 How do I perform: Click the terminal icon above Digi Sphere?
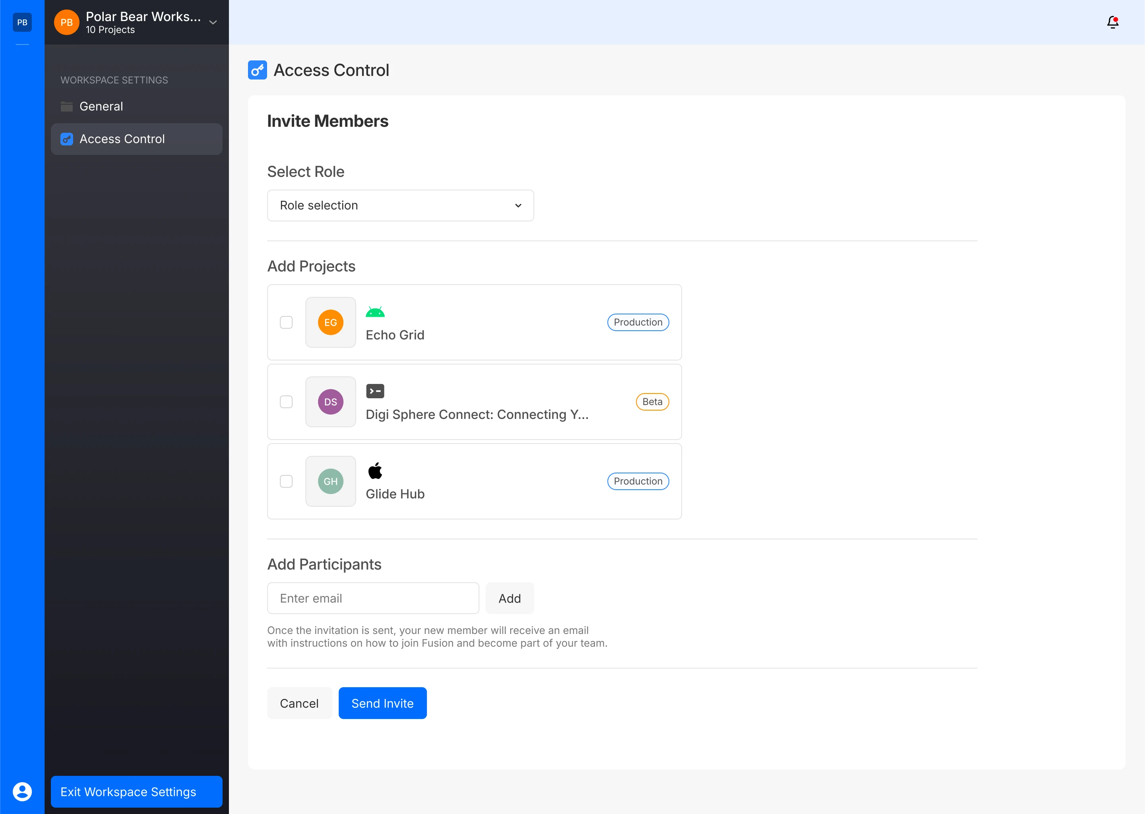click(375, 391)
